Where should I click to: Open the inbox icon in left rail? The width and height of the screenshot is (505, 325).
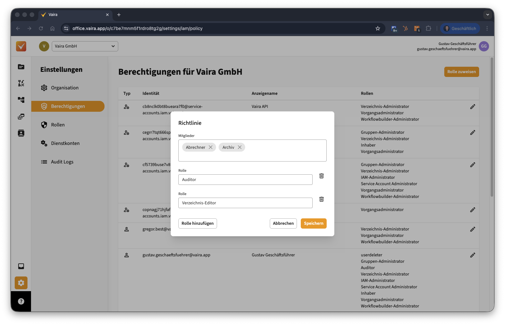pyautogui.click(x=21, y=266)
